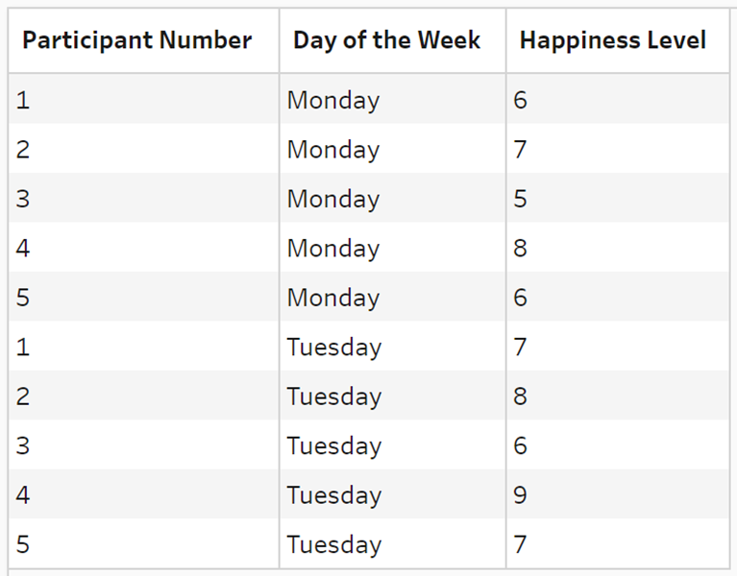Select happiness value 8 in Tuesday row
The height and width of the screenshot is (576, 737).
point(520,396)
